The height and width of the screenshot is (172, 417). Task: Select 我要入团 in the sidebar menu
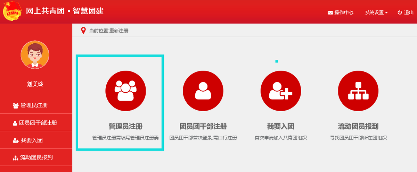[36, 140]
